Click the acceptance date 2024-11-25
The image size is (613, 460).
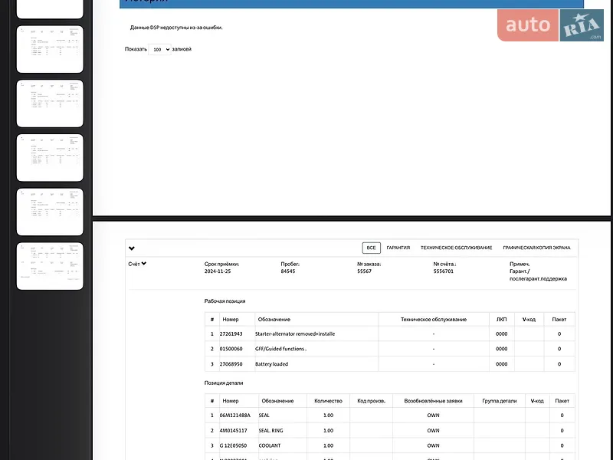[x=218, y=271]
